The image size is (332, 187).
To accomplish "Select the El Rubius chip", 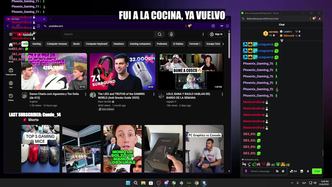I will point(178,44).
